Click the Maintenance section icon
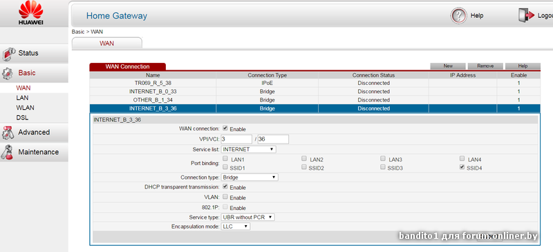The image size is (553, 252). [8, 153]
